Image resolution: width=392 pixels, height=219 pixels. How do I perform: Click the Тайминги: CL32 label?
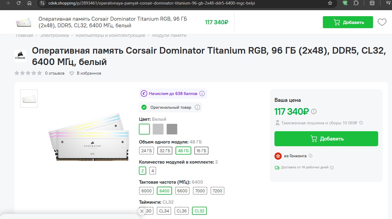pyautogui.click(x=156, y=202)
